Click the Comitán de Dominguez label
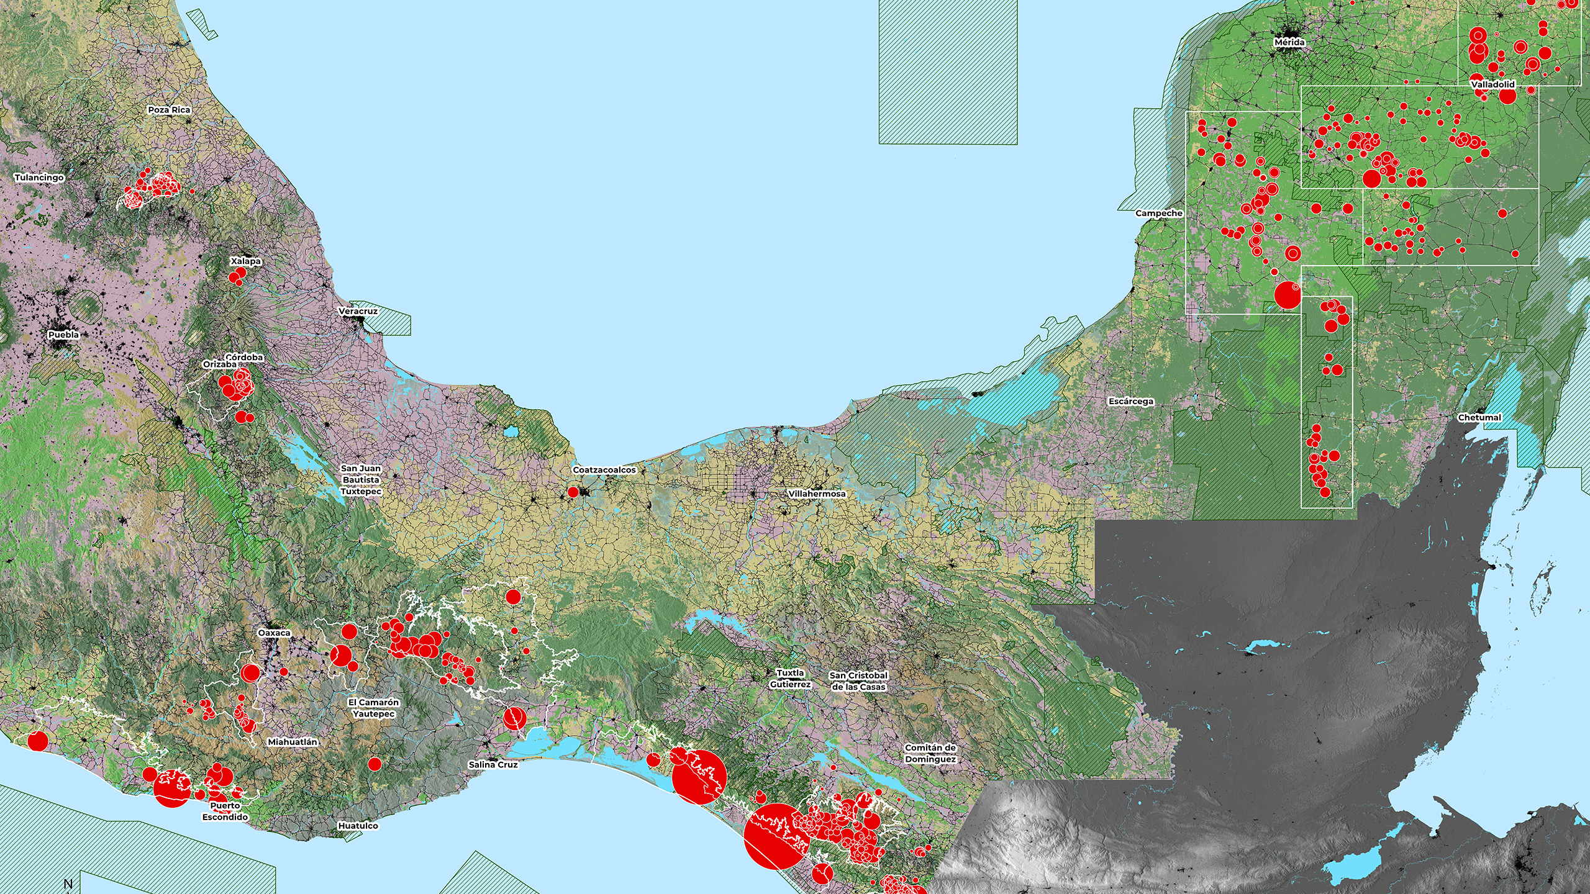 [x=930, y=754]
